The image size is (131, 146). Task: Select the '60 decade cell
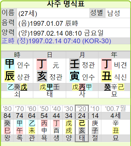(x=32, y=109)
